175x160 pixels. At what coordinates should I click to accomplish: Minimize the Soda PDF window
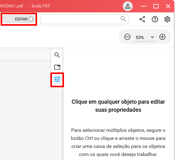[143, 6]
